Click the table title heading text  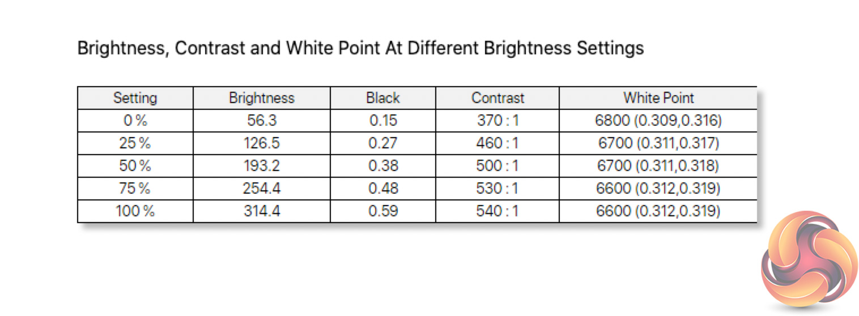click(x=360, y=48)
